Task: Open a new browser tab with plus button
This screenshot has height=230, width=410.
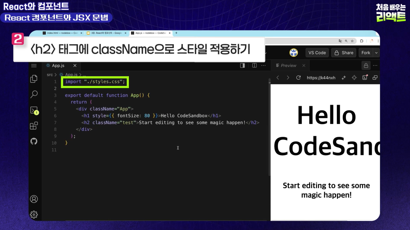Action: tap(176, 33)
